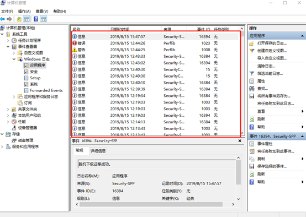Select Forwarded Events log
306x217 pixels.
46,90
